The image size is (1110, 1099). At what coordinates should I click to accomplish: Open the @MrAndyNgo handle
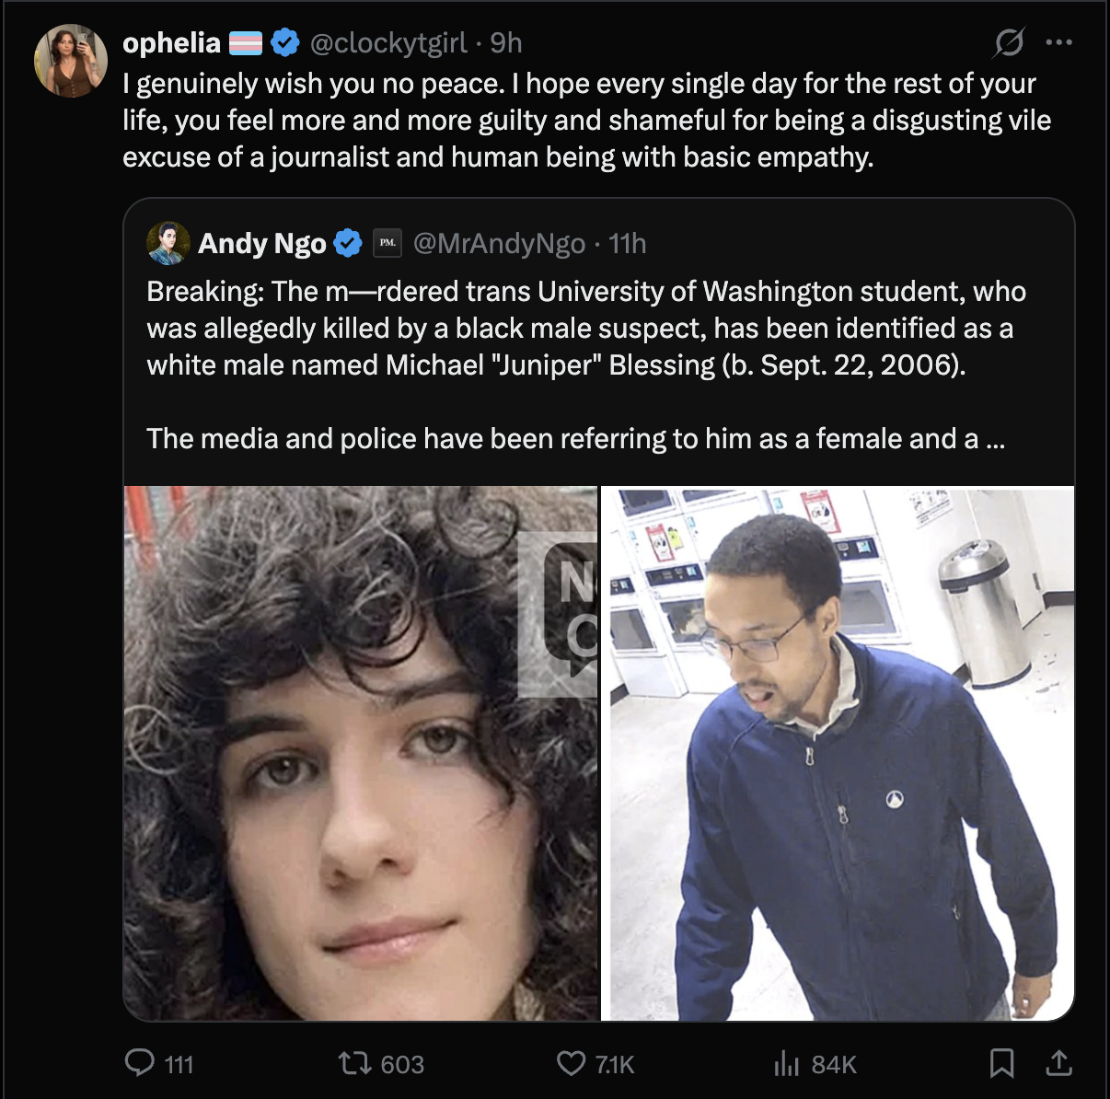coord(500,243)
